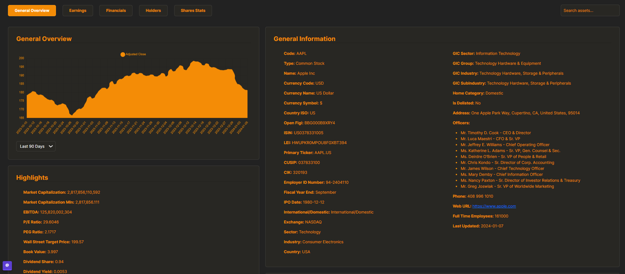This screenshot has width=625, height=274.
Task: Click officer Mr. James Wilson entry
Action: click(502, 169)
